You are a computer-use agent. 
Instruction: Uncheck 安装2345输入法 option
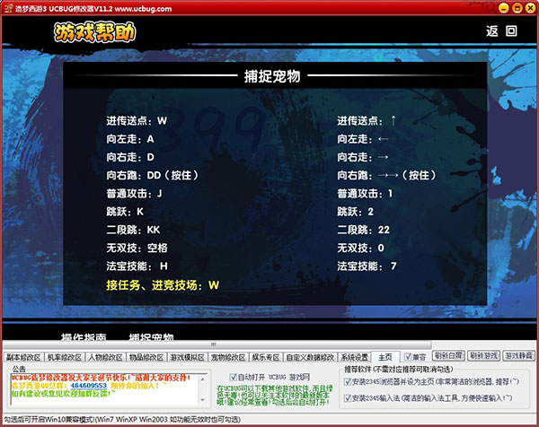point(347,397)
